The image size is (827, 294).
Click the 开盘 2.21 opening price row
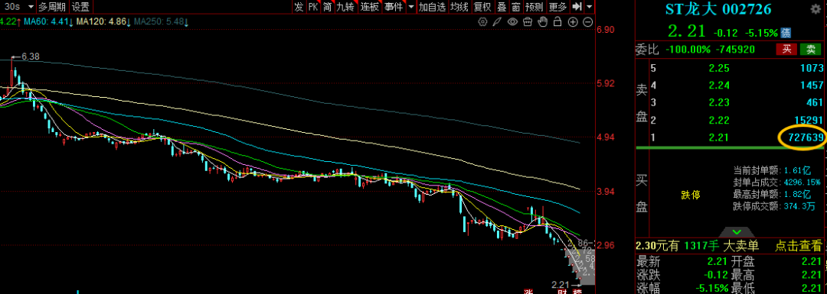pyautogui.click(x=777, y=262)
